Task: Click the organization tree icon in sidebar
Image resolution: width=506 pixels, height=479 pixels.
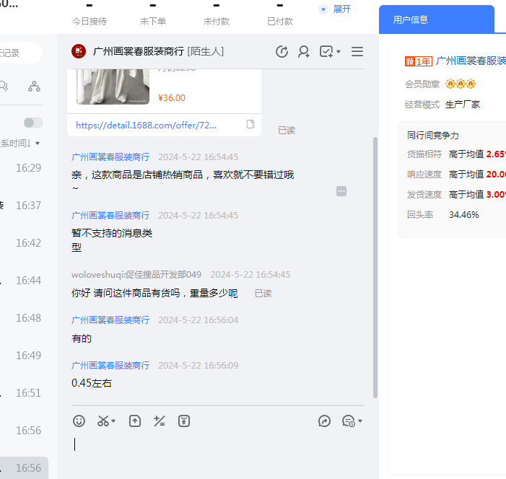Action: point(34,87)
